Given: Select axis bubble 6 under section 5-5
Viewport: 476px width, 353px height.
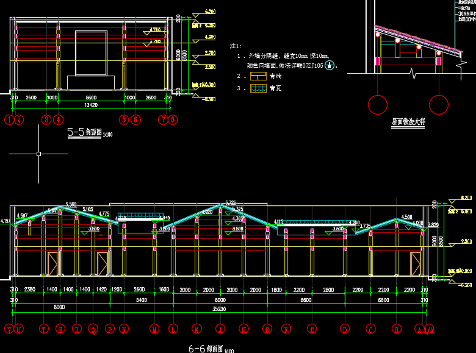Looking at the screenshot, I should pos(135,119).
